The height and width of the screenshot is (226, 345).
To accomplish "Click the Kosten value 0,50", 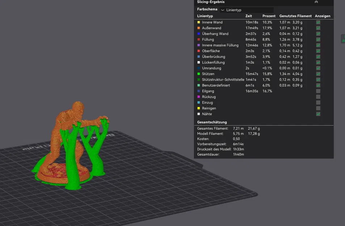I will [x=236, y=139].
